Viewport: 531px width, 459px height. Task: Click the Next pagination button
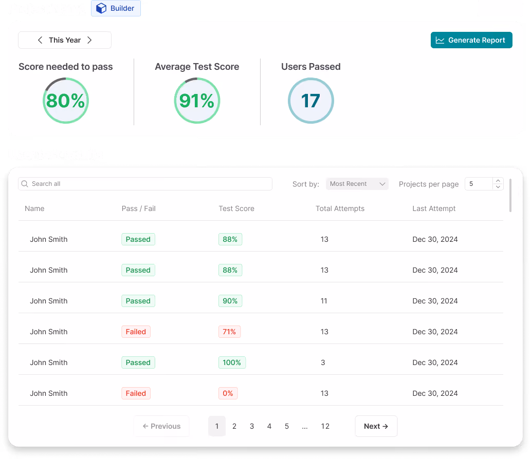click(x=376, y=426)
